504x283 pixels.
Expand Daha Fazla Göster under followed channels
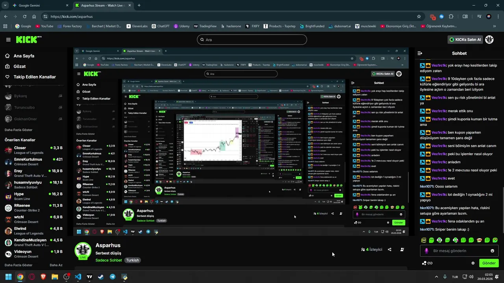tap(19, 130)
